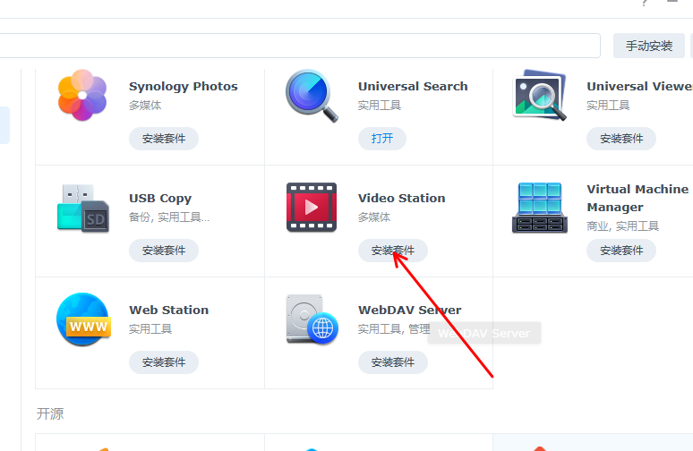Click the Universal Search magnifier icon
This screenshot has height=451, width=693.
(x=312, y=96)
